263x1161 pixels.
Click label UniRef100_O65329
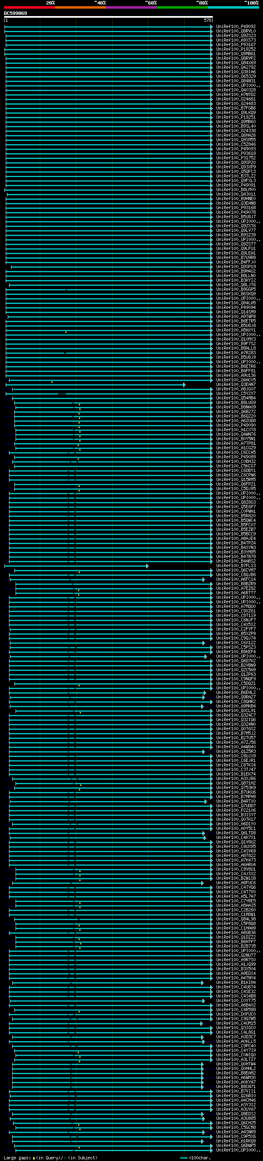point(236,76)
